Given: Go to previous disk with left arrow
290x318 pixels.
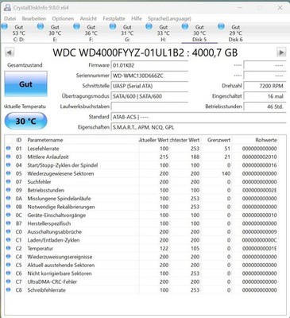Looking at the screenshot, I should (10, 52).
